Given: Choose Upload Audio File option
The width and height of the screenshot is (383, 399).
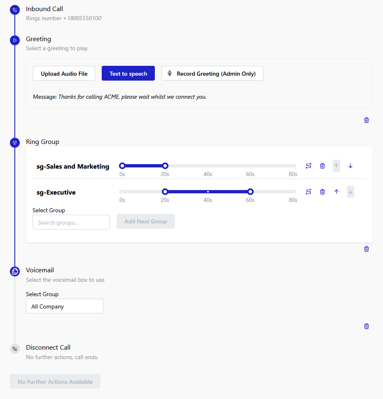Looking at the screenshot, I should tap(64, 74).
